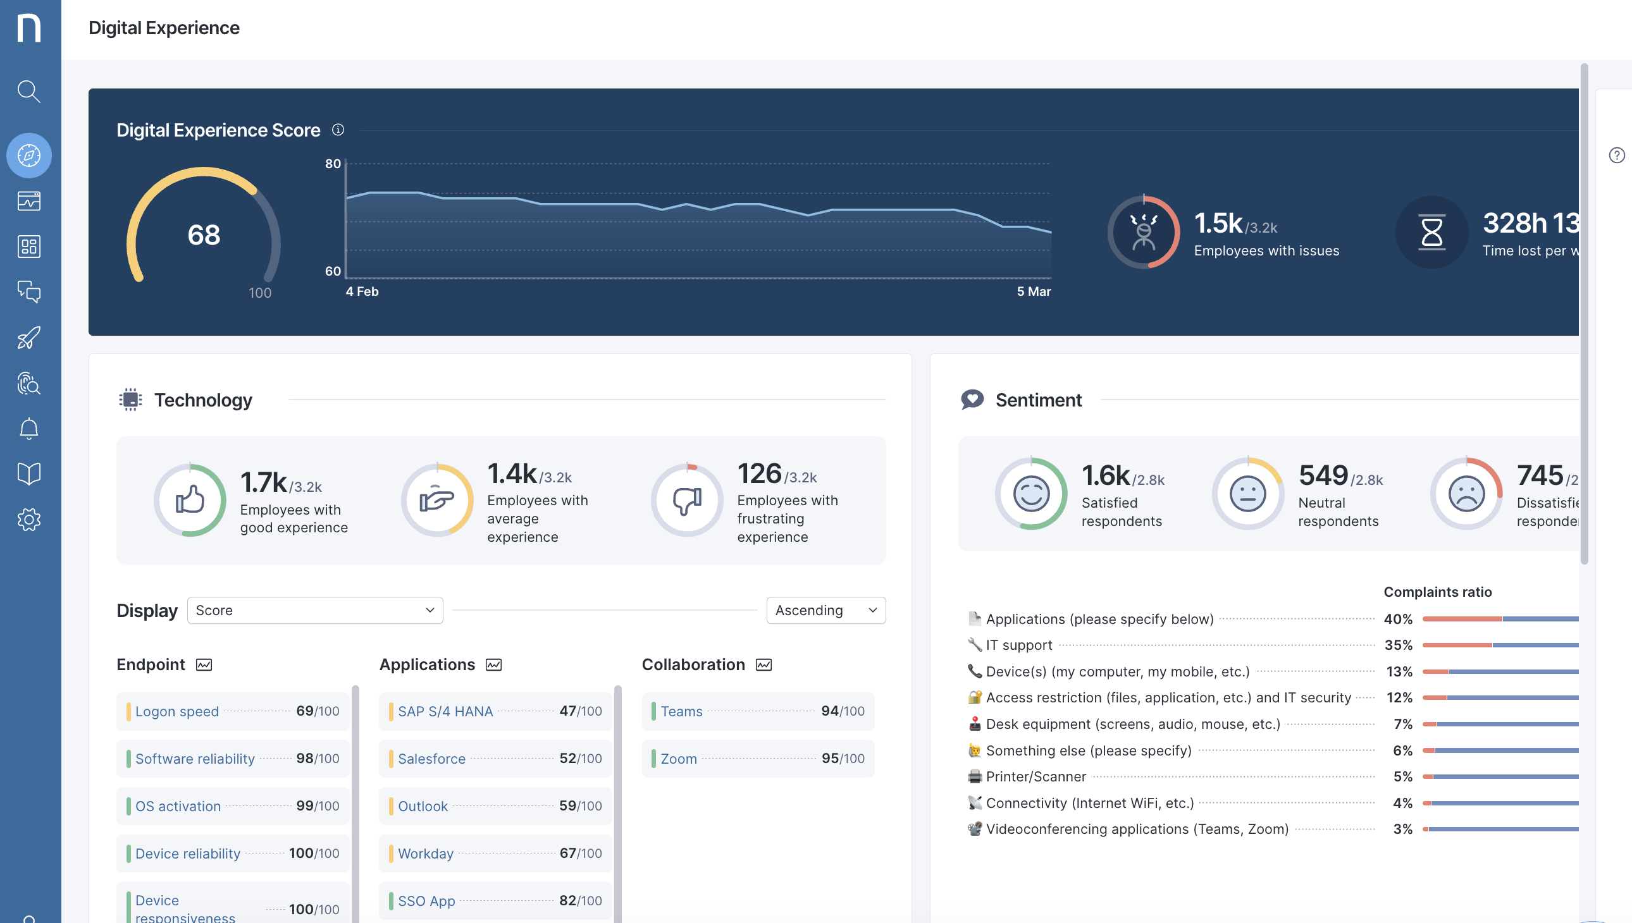Open the fingerprint investigation sidebar icon

(28, 383)
